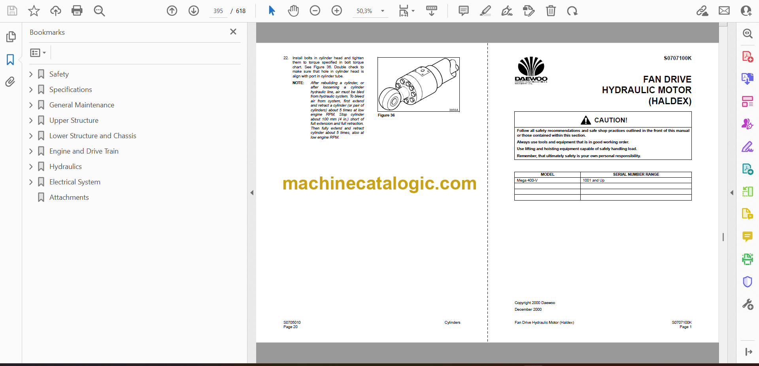Select the Hand pan tool

click(293, 11)
